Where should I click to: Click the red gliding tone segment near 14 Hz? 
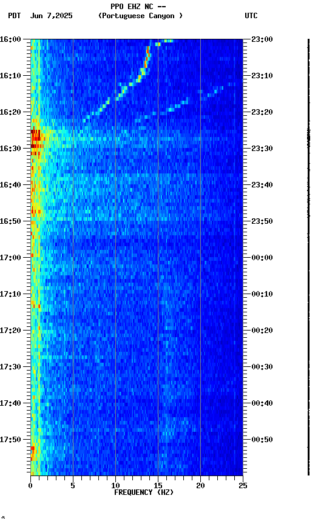(x=146, y=57)
